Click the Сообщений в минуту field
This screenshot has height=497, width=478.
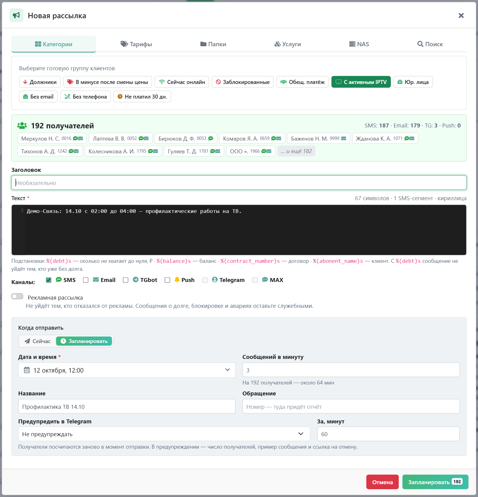pyautogui.click(x=351, y=370)
